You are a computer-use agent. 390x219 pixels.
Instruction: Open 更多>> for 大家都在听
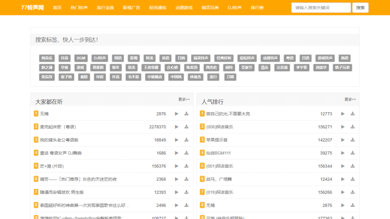click(x=184, y=99)
